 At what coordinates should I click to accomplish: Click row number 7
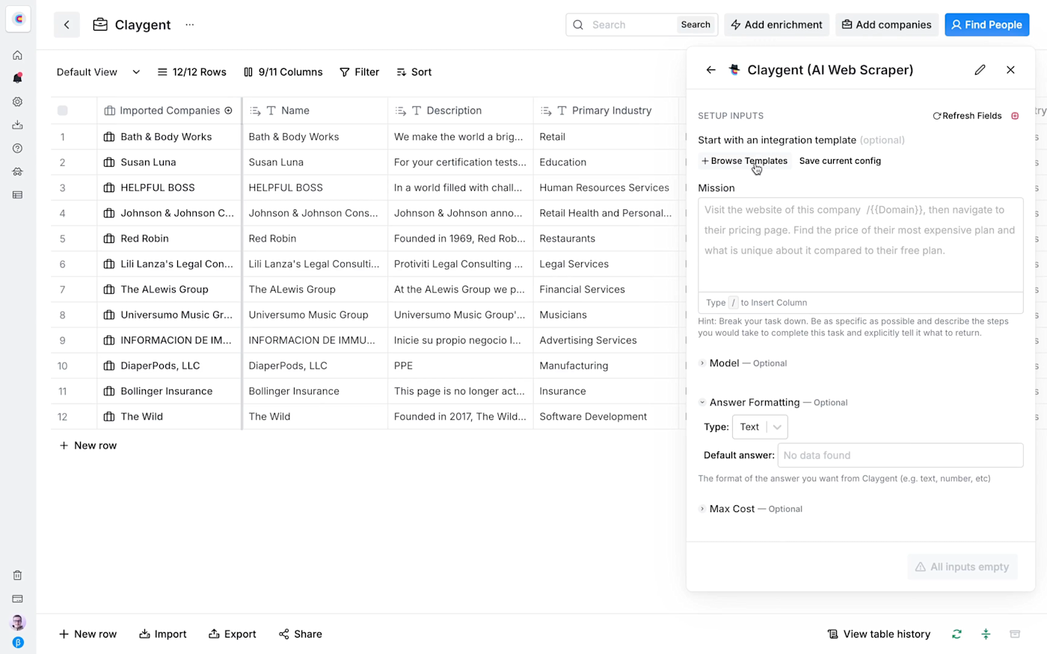tap(63, 289)
